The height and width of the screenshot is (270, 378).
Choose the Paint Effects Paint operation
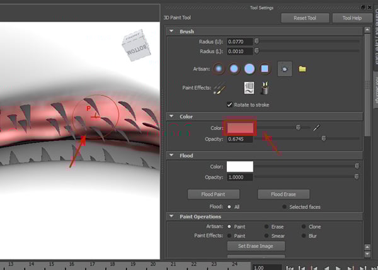click(x=229, y=235)
